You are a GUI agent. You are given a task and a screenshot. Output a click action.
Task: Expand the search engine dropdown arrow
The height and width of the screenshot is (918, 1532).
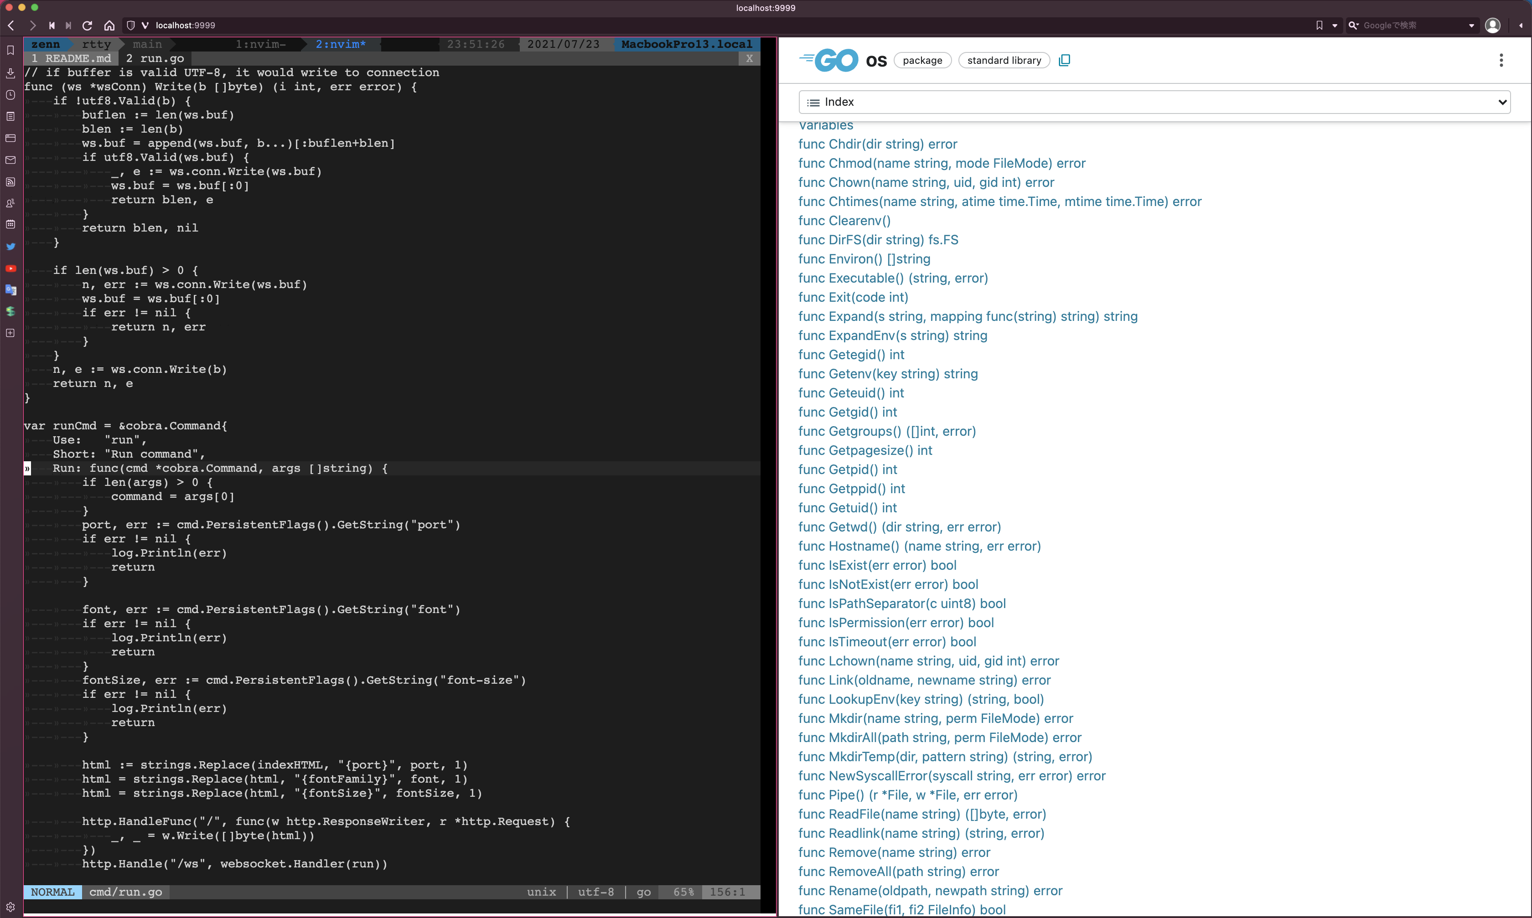click(1471, 26)
